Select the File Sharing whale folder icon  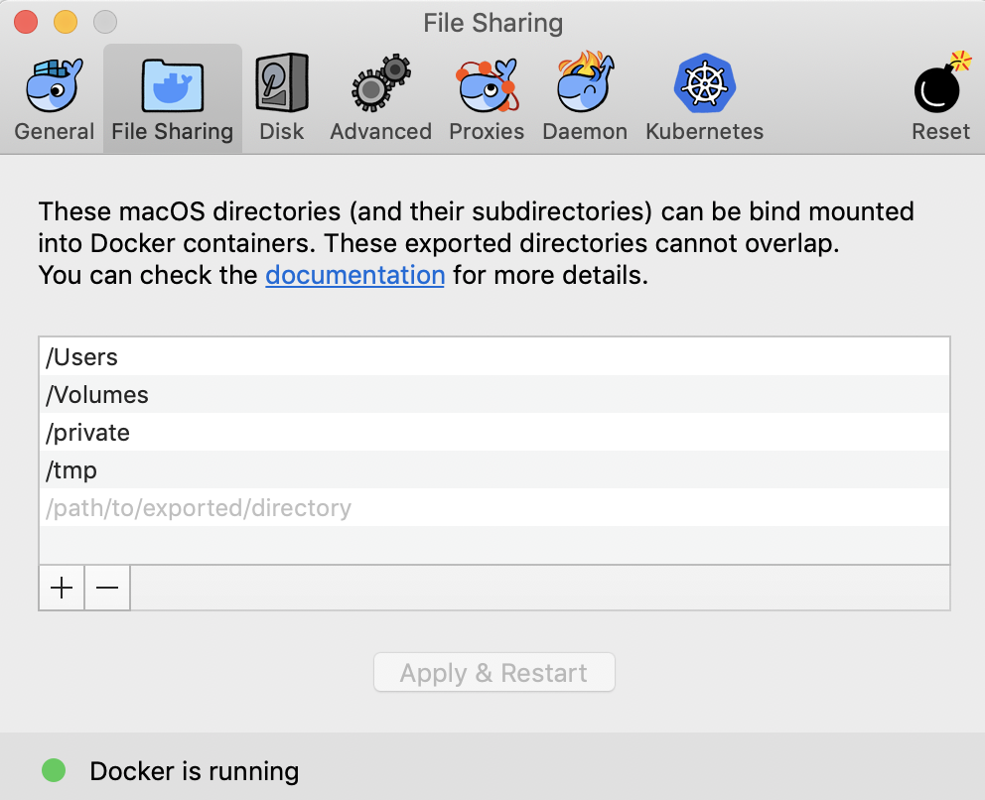[171, 84]
